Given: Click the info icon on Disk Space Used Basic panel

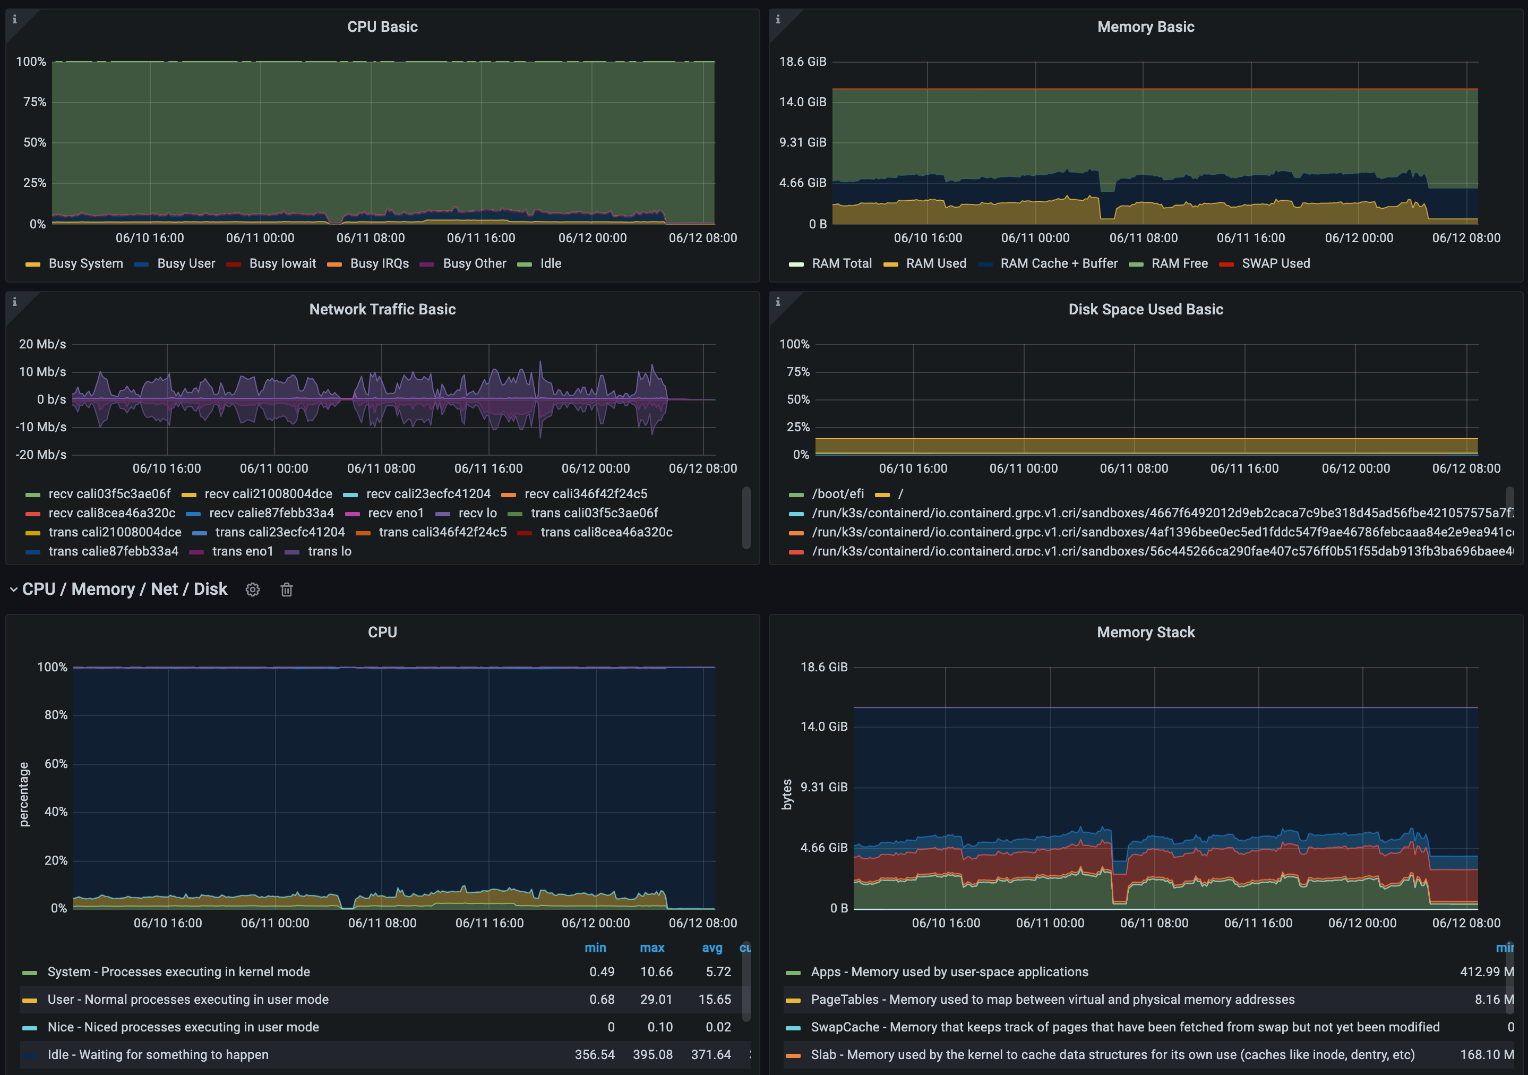Looking at the screenshot, I should click(778, 302).
